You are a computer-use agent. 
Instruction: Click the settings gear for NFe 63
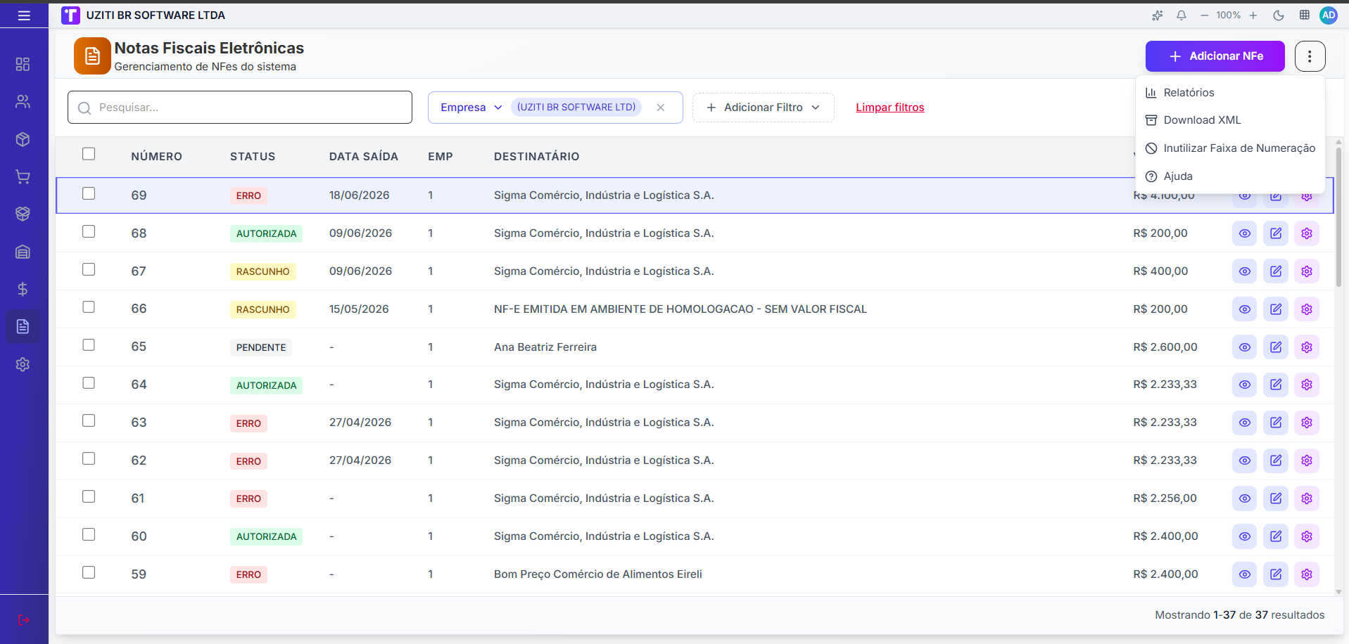(1307, 423)
